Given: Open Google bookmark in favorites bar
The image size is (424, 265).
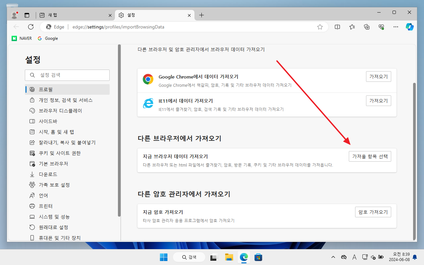Looking at the screenshot, I should pyautogui.click(x=48, y=38).
